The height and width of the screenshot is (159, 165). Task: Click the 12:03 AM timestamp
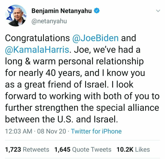(19, 131)
